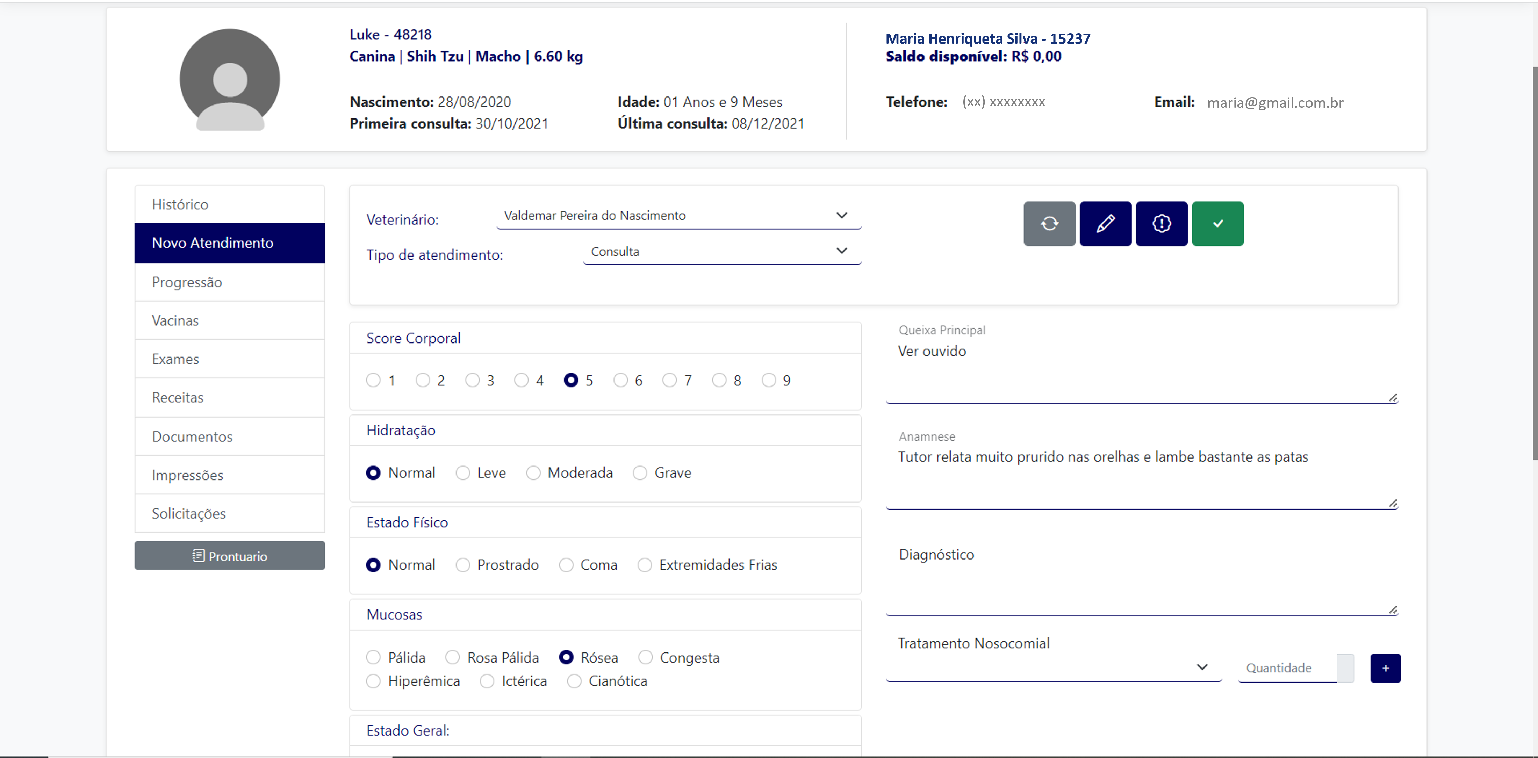Select Hiperêmica mucosa option

[373, 681]
